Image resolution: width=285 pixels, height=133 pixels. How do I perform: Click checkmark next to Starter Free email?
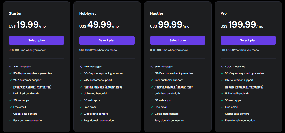10,107
